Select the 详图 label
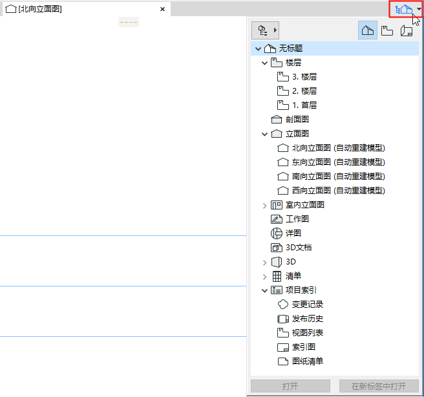Screen dimensions: 424x397 point(293,233)
